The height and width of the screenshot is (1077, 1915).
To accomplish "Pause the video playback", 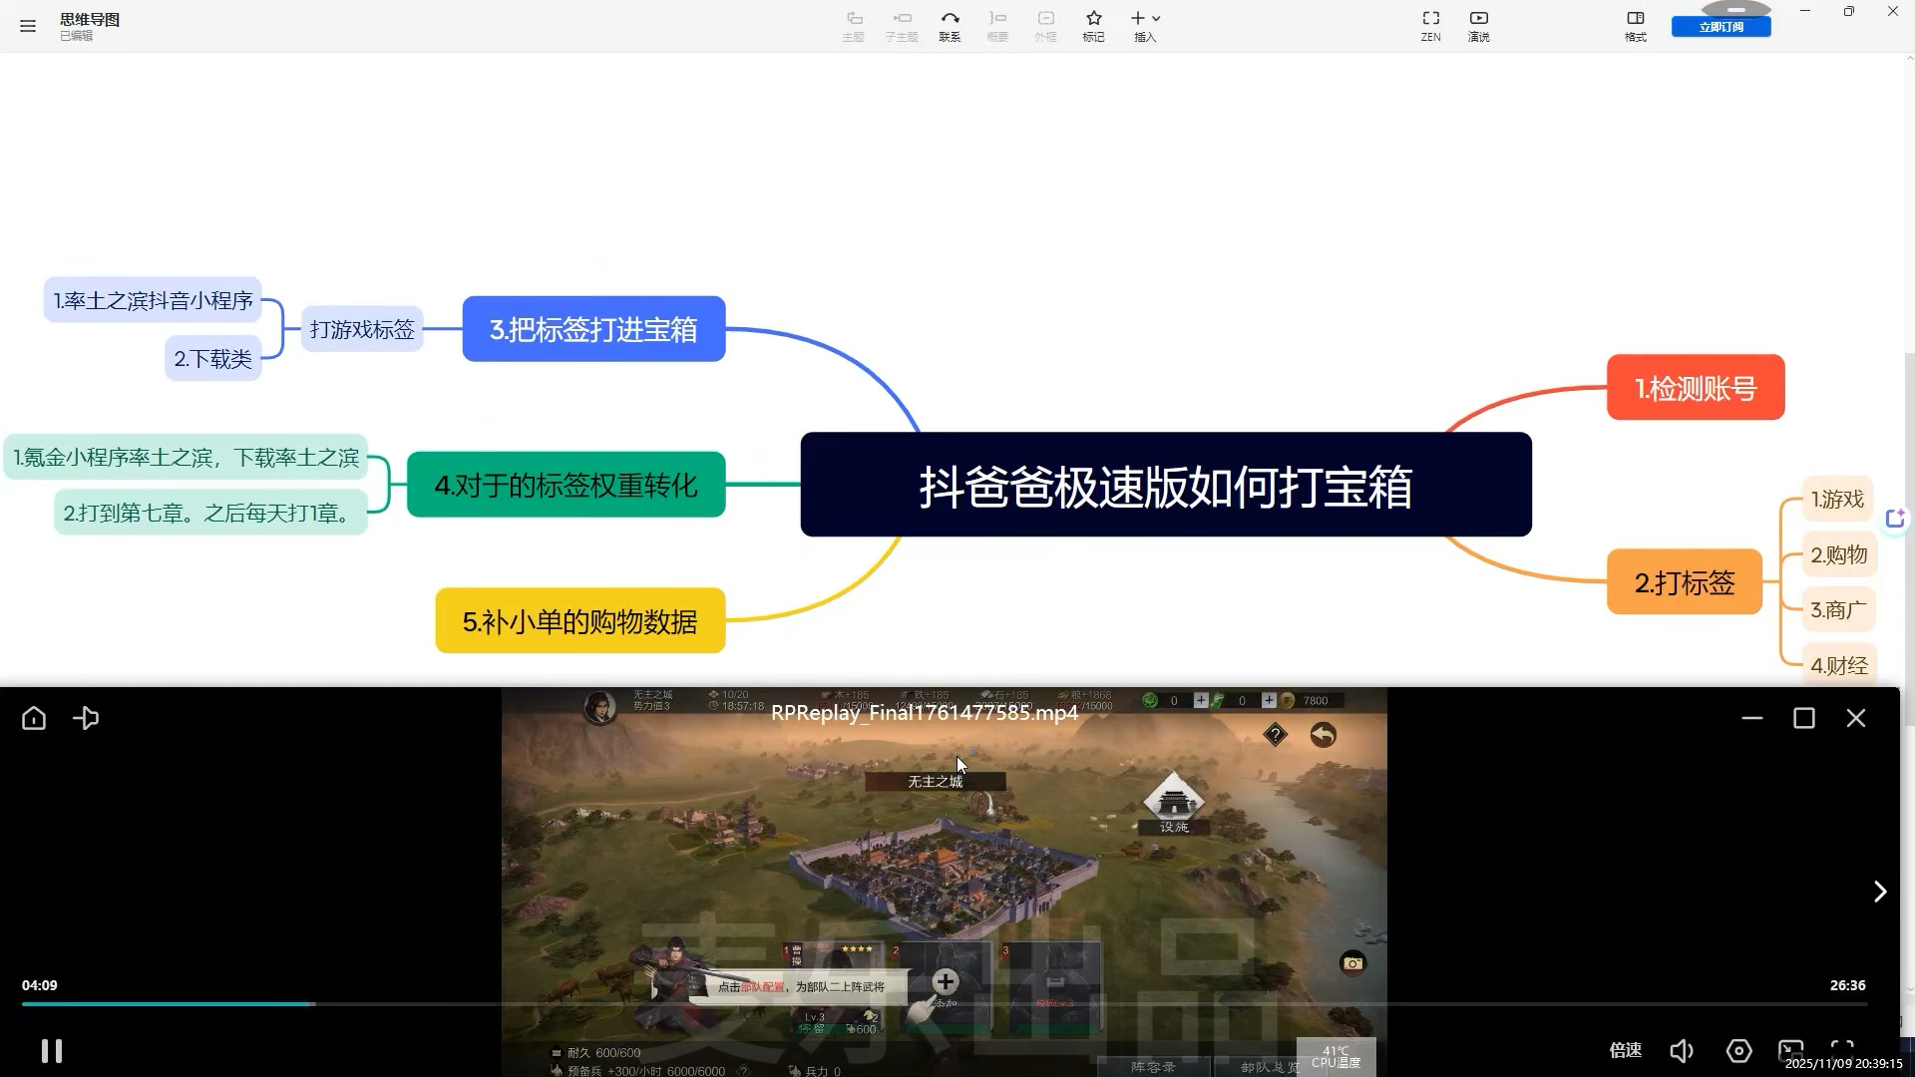I will (x=52, y=1051).
